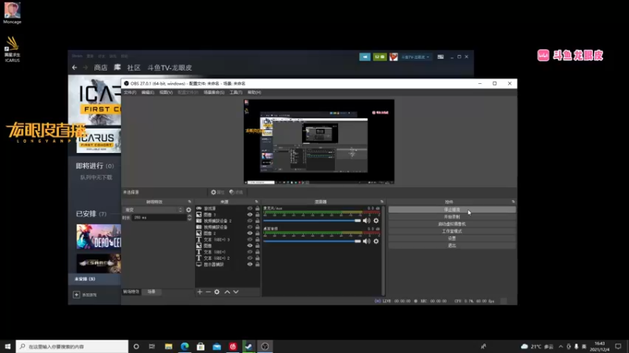This screenshot has width=629, height=353.
Task: Mute the 桌面音频 speaker icon
Action: pos(366,241)
